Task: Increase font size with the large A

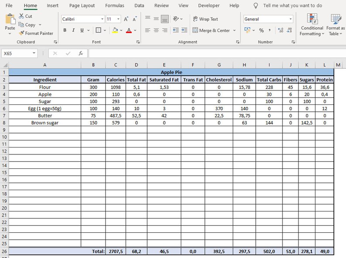Action: [x=126, y=19]
